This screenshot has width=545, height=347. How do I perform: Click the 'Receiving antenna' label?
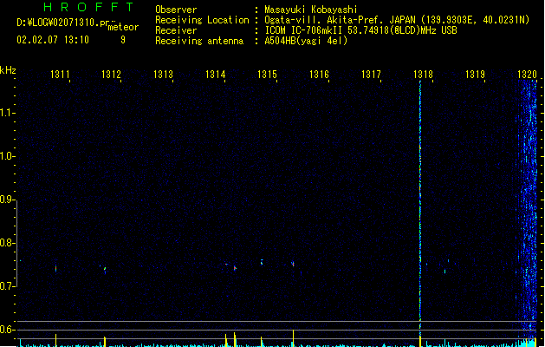[x=199, y=41]
